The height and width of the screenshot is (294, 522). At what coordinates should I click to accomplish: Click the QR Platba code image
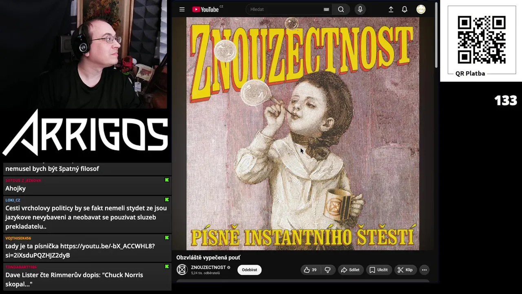482,40
